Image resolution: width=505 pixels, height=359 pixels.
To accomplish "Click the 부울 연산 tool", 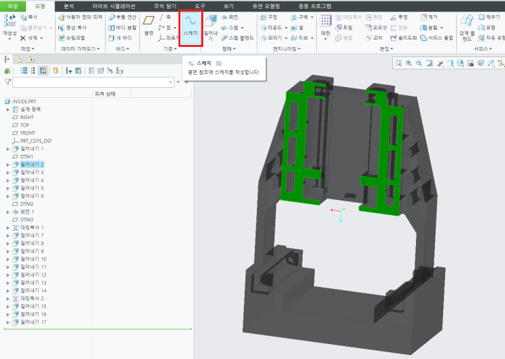I will 122,17.
